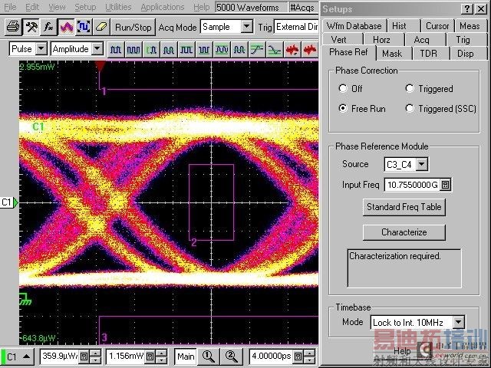The height and width of the screenshot is (368, 491).
Task: Select the third pulse measurement icon with green marker
Action: pos(151,49)
